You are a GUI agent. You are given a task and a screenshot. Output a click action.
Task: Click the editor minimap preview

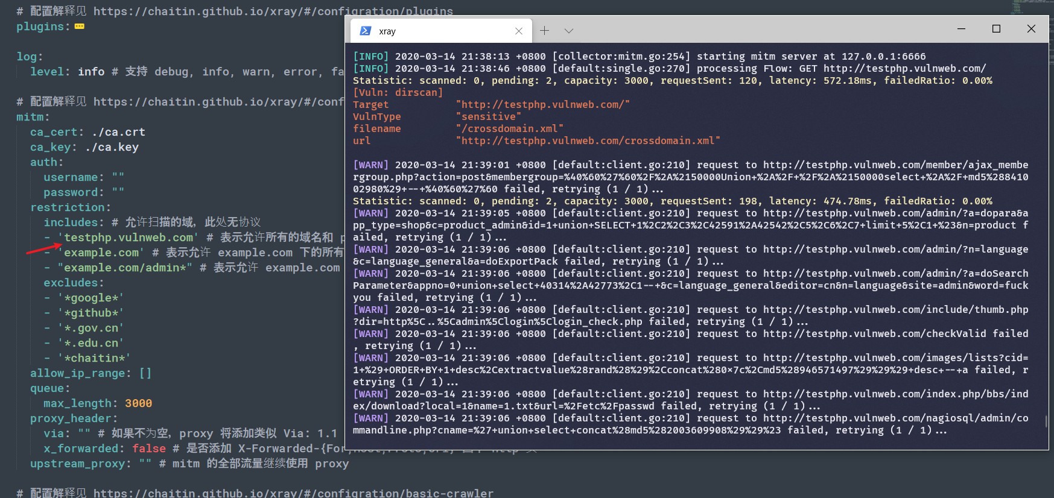click(1017, 7)
